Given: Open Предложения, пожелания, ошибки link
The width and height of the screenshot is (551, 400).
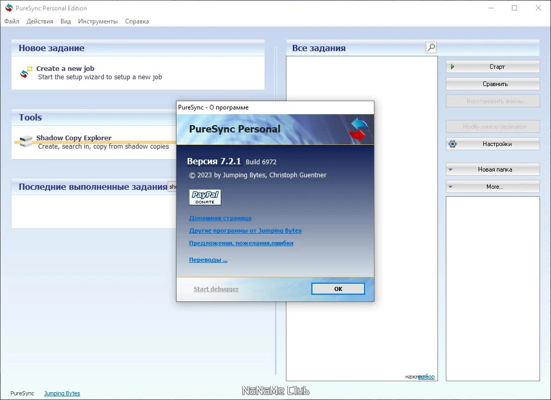Looking at the screenshot, I should 241,243.
